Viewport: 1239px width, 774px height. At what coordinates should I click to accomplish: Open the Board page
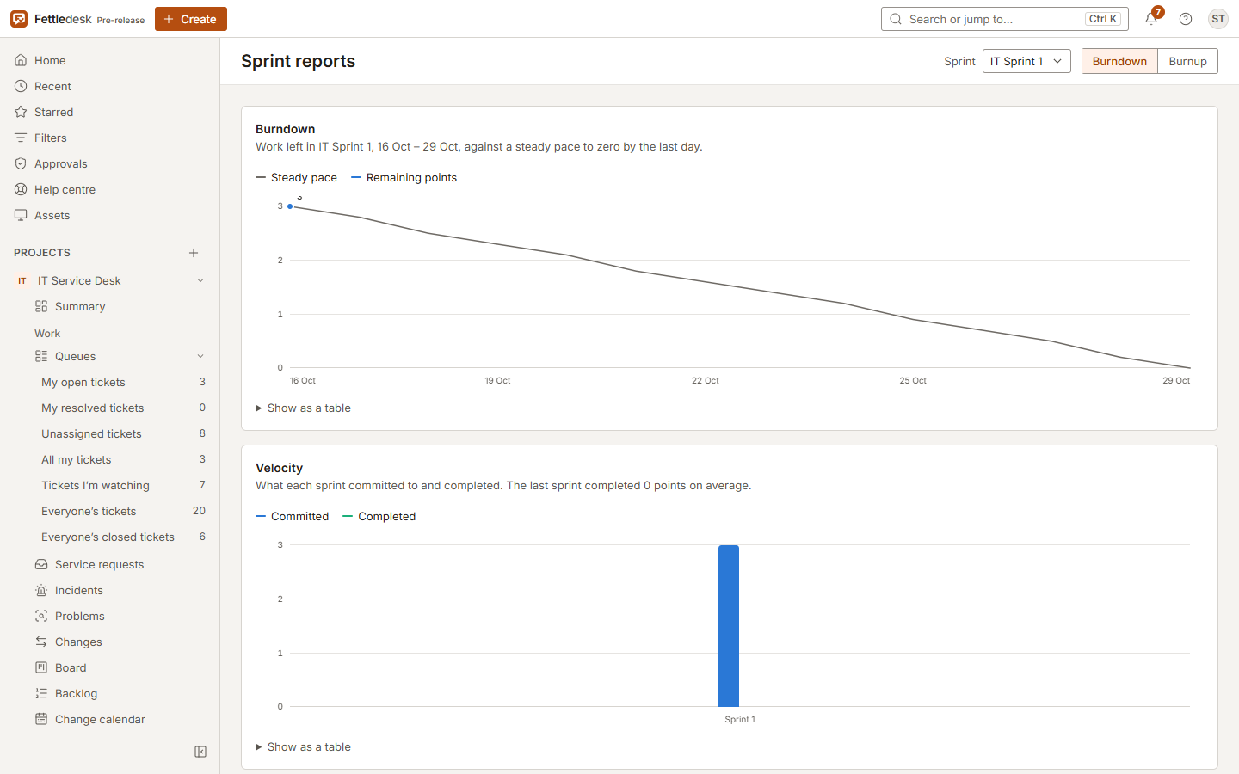tap(120, 667)
